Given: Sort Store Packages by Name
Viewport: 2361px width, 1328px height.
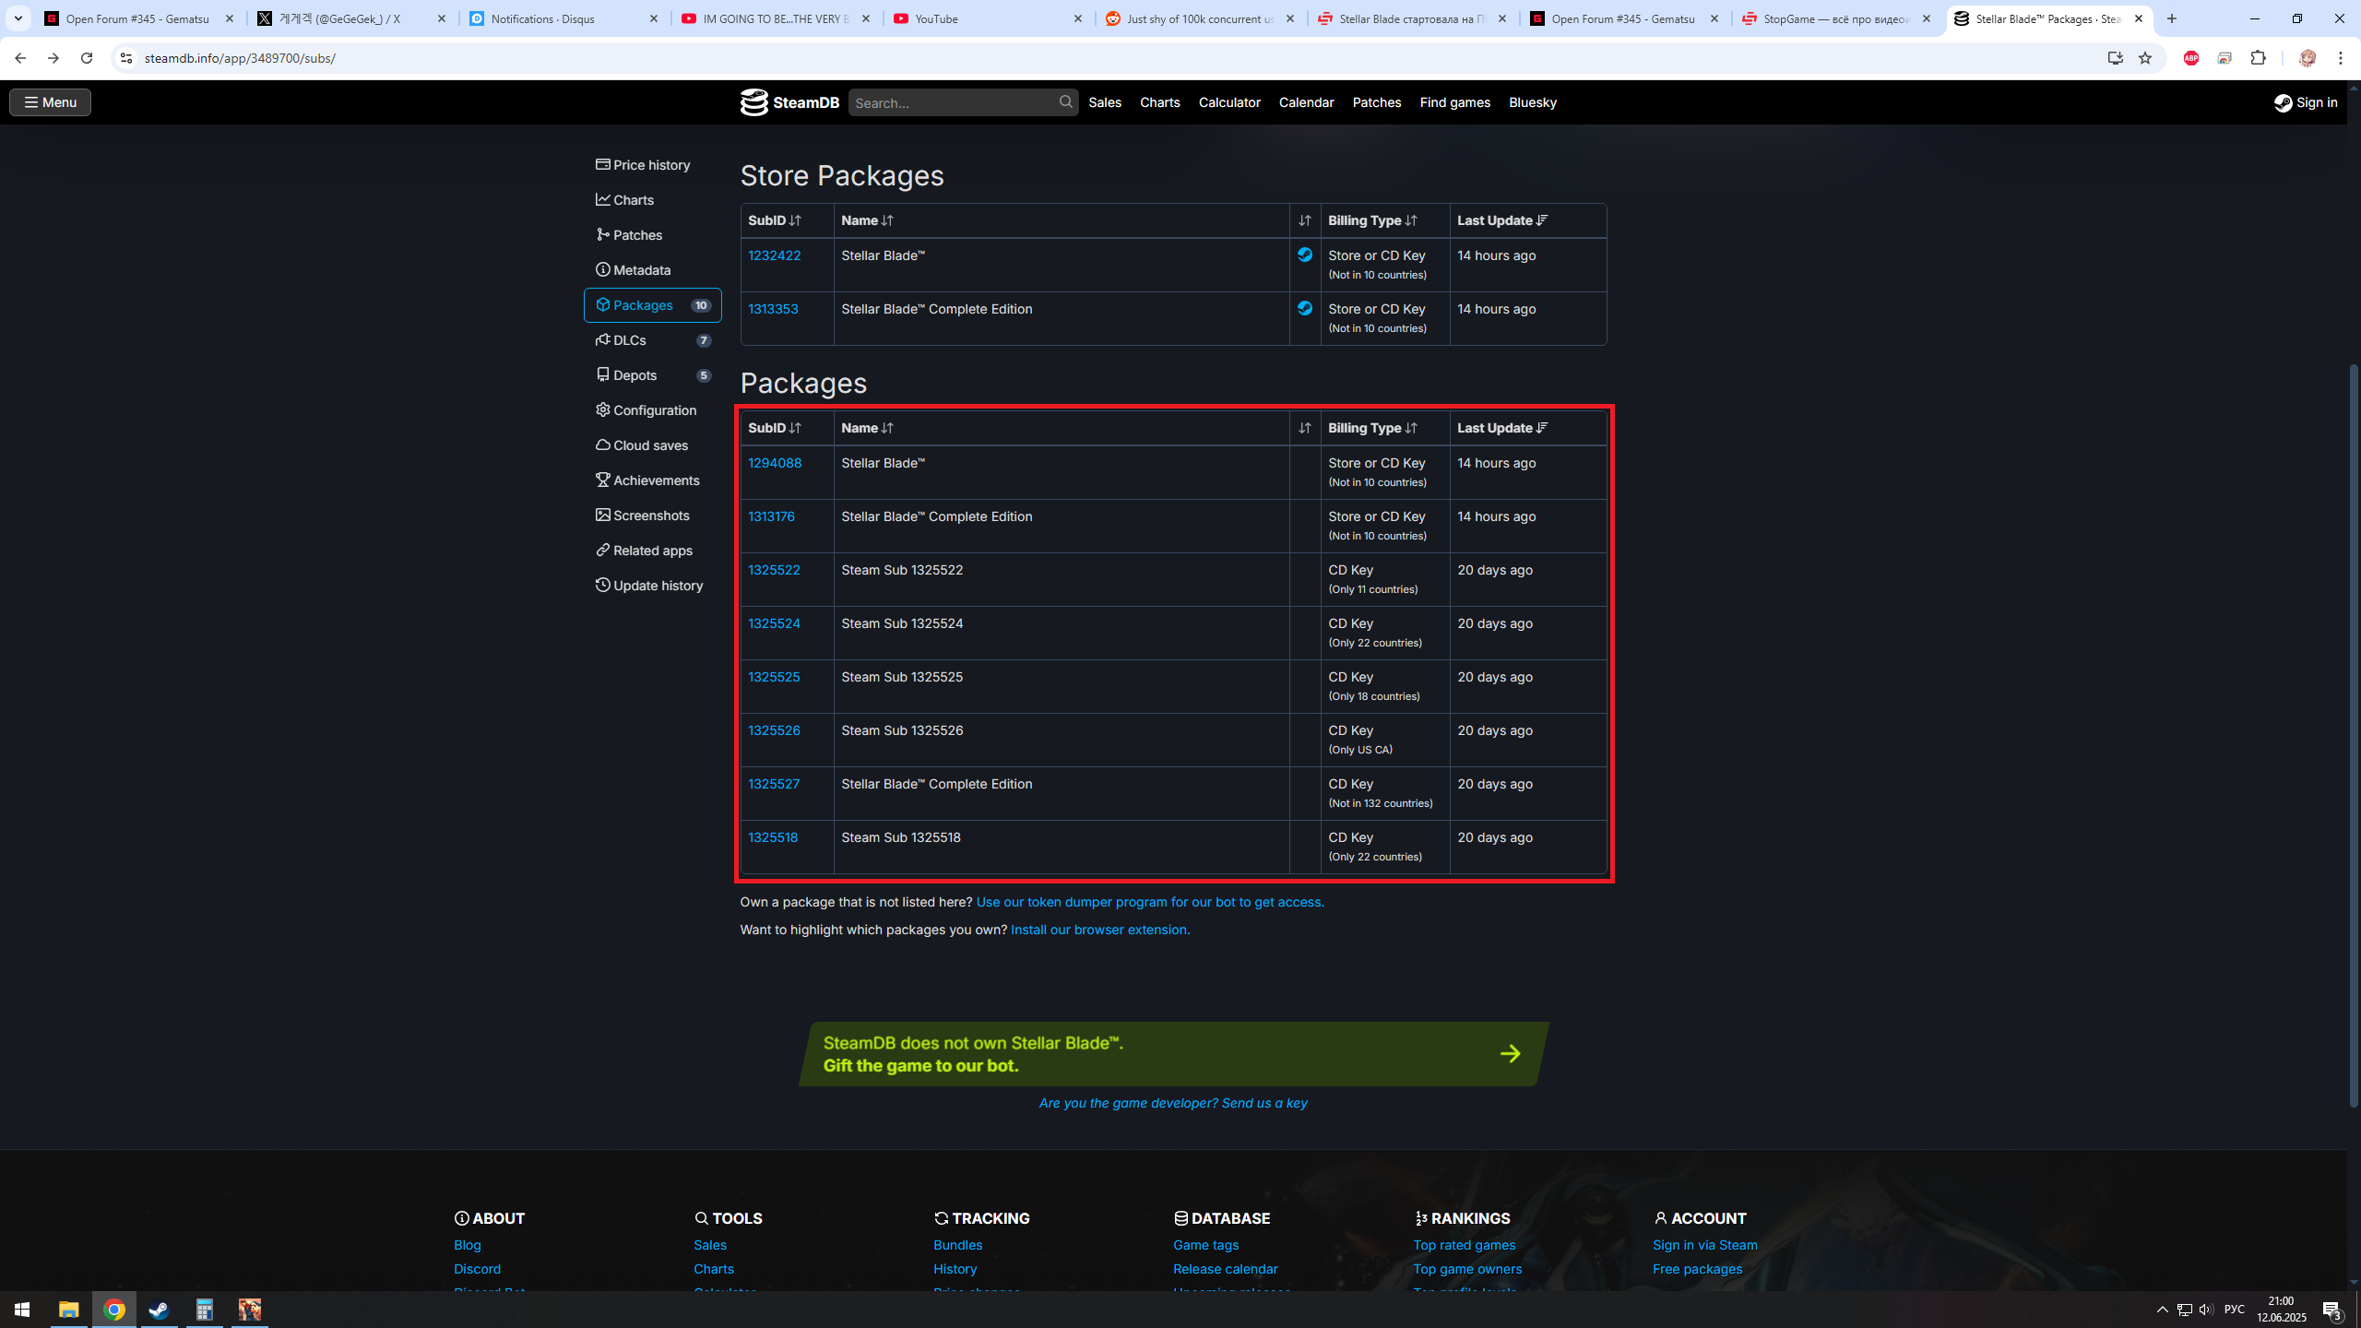Looking at the screenshot, I should coord(1062,220).
